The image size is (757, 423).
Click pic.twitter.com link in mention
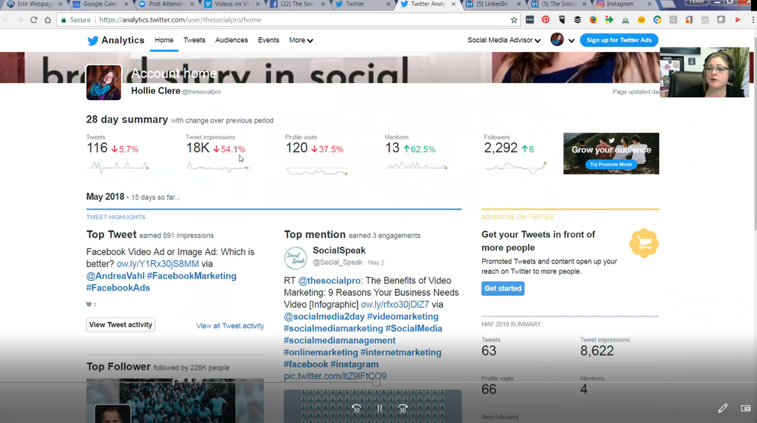coord(335,376)
